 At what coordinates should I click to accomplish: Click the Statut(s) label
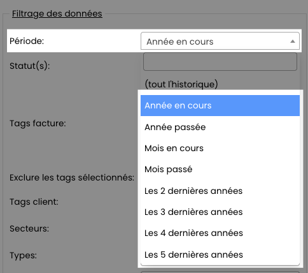tap(29, 66)
